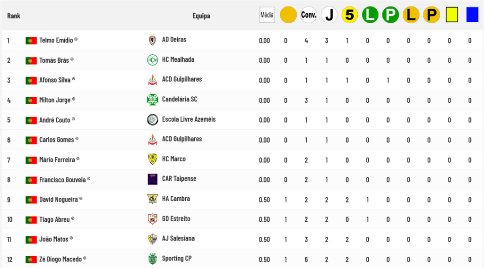Click the yellow L column icon
Screen dimensions: 484x268
pyautogui.click(x=411, y=15)
